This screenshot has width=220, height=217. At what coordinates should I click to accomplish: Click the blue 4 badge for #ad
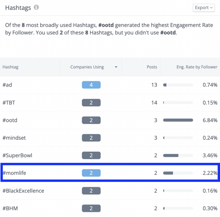pyautogui.click(x=91, y=85)
